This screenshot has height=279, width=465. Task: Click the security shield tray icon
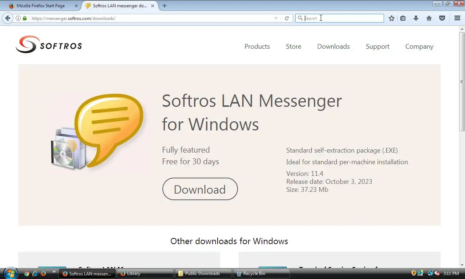click(x=413, y=273)
